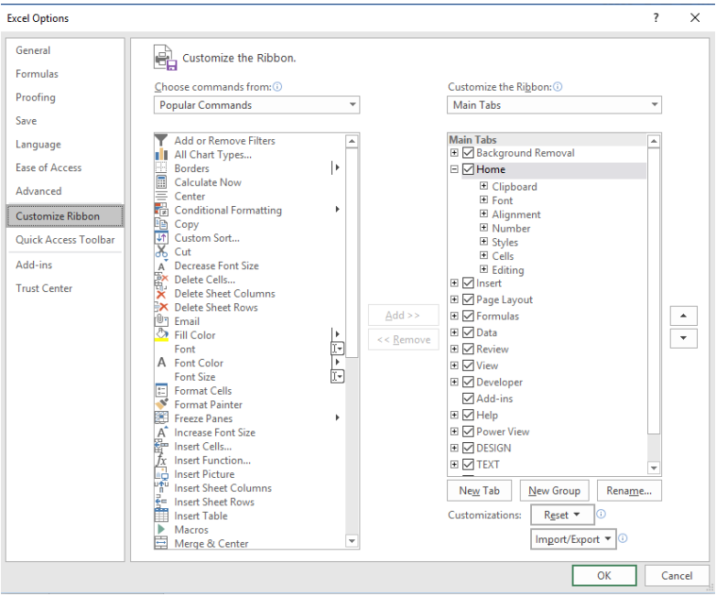
Task: Click the Move Up arrow button
Action: (683, 316)
